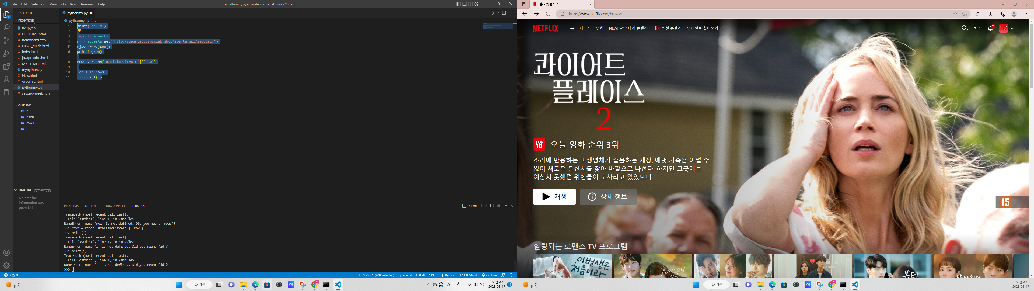This screenshot has height=291, width=1034.
Task: Split the terminal in the VS Code panel
Action: [x=492, y=206]
